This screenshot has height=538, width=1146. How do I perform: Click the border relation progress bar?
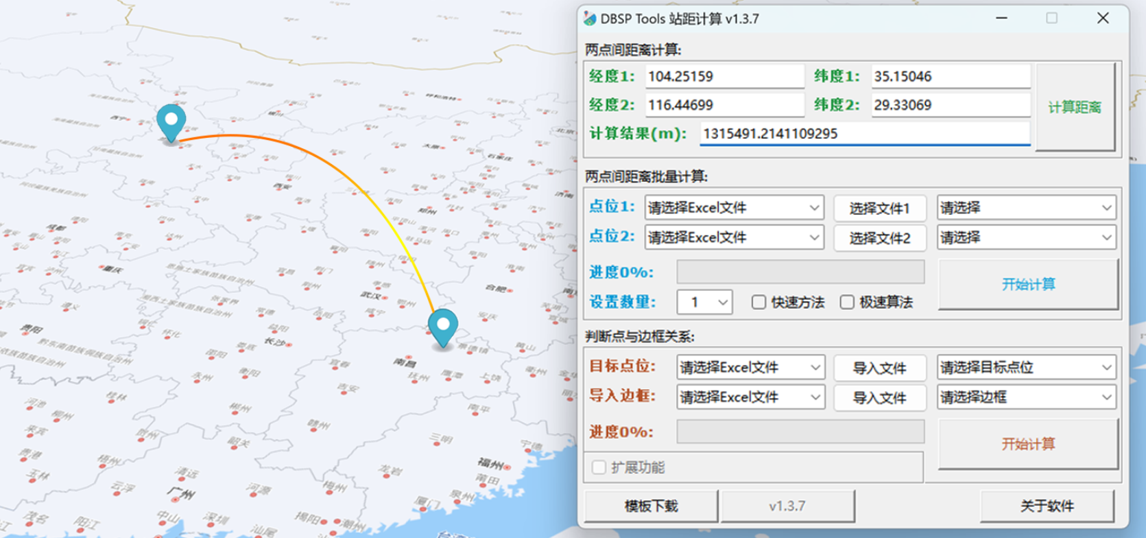800,432
